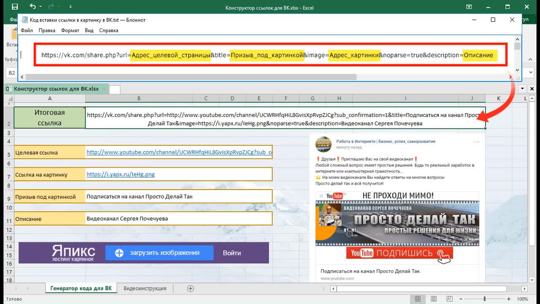The width and height of the screenshot is (540, 304).
Task: Click the preview caption under the image
Action: click(x=370, y=271)
